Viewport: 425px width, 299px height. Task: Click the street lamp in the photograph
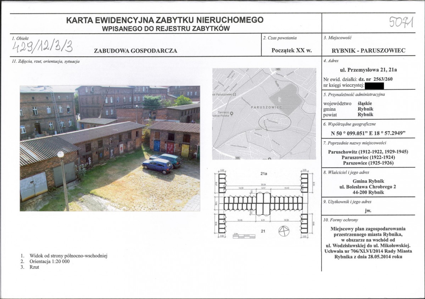pos(63,181)
